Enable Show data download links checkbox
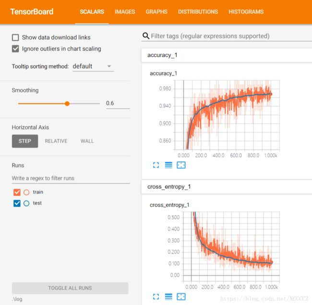Viewport: 312px width, 305px height. (x=15, y=37)
